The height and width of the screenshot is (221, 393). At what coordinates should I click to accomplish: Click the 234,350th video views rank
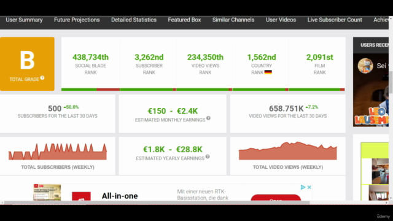(205, 57)
